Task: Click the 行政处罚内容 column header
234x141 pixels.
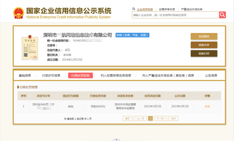Action: (98, 96)
